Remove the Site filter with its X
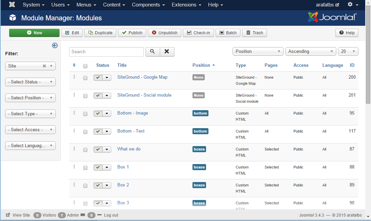371x221 pixels. click(44, 66)
